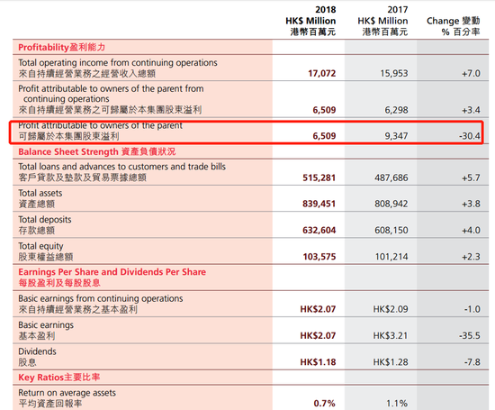Select 2017 return on assets 1.1%

(x=397, y=404)
